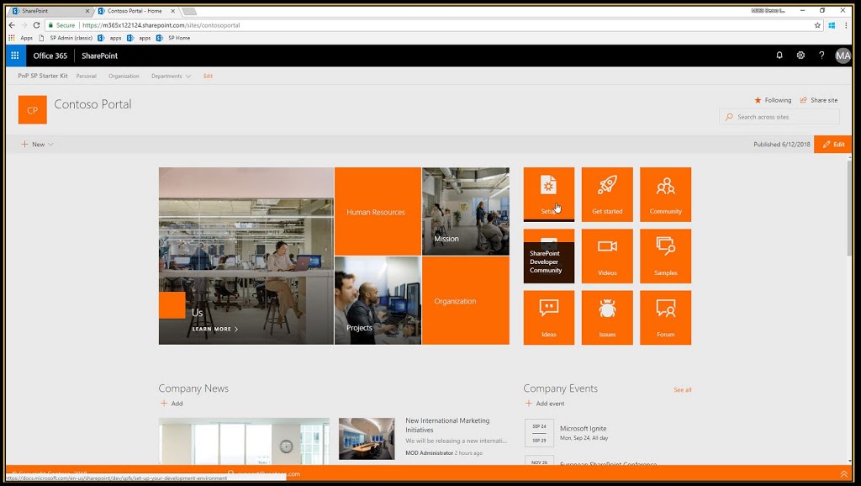Open the settings gear in Office bar

800,55
